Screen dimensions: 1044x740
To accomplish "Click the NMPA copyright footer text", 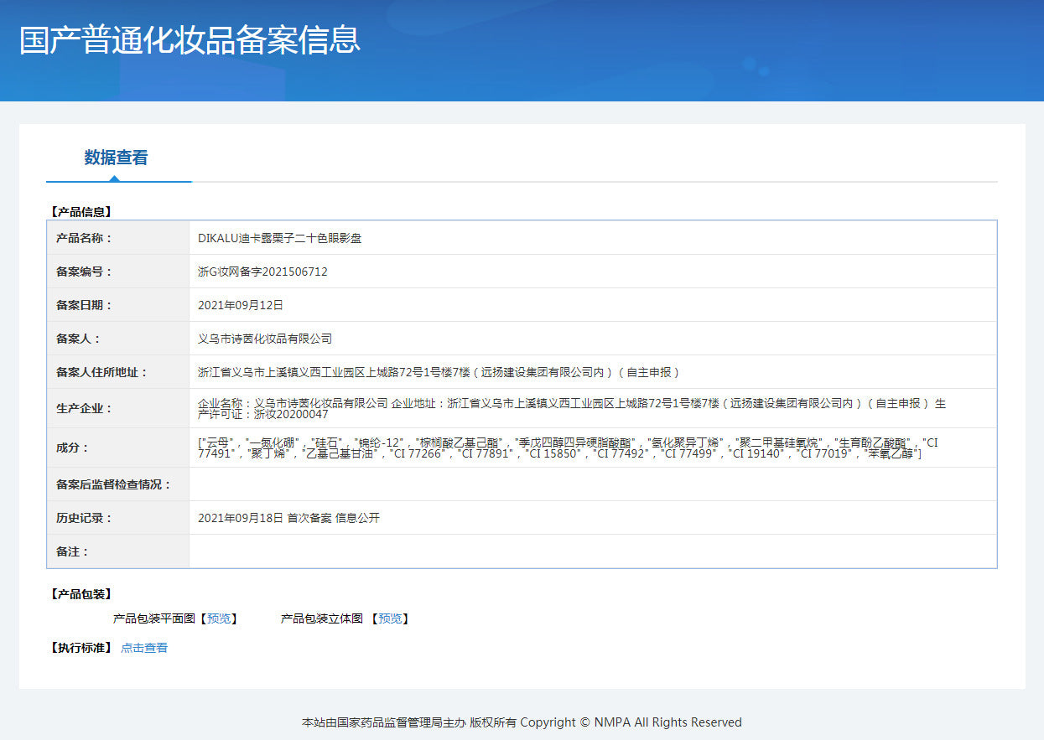I will pyautogui.click(x=522, y=722).
